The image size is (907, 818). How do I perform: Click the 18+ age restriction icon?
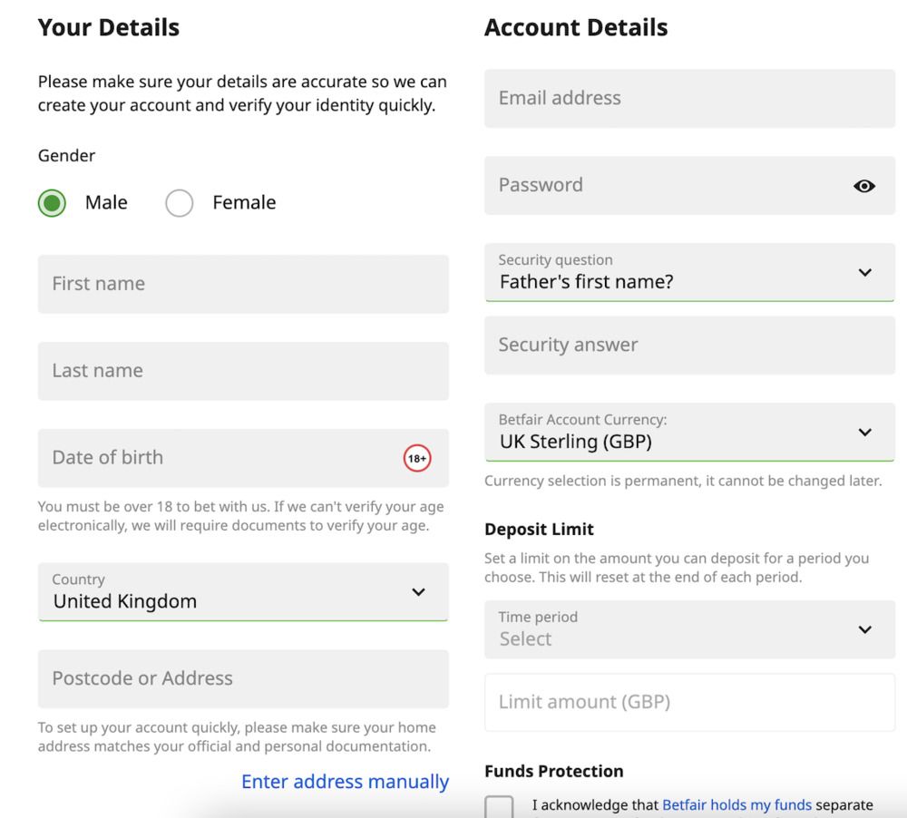click(417, 459)
